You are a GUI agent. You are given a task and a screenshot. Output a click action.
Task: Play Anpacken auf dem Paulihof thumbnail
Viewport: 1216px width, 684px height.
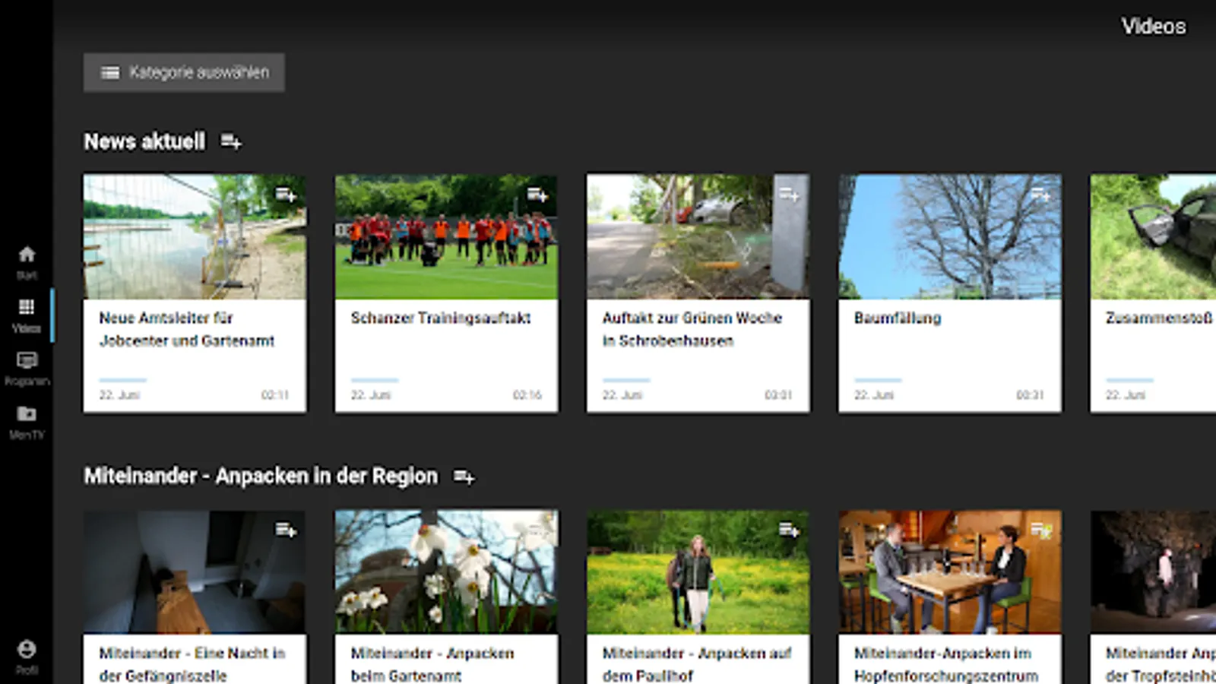pos(698,572)
